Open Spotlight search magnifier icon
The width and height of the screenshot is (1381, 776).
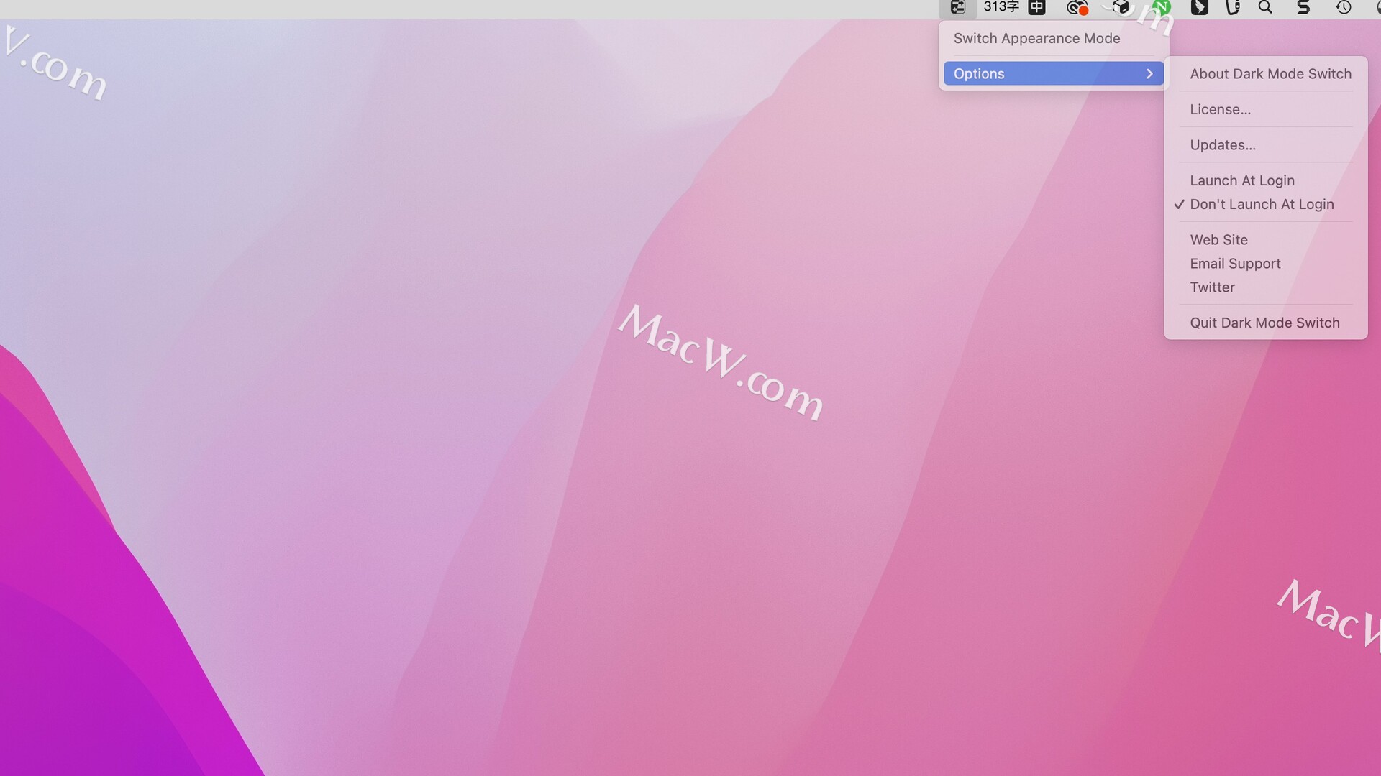pyautogui.click(x=1265, y=7)
